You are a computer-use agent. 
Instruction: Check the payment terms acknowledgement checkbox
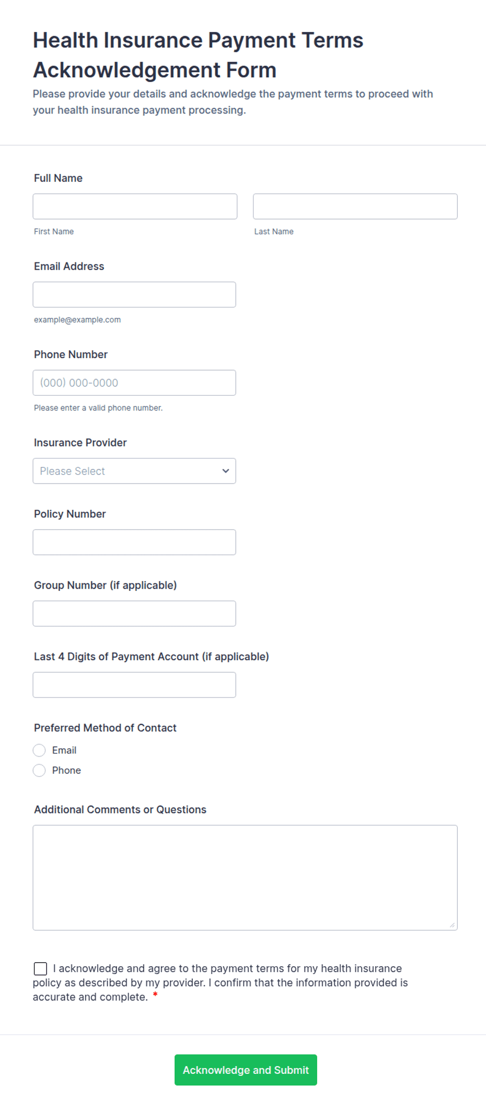pos(40,969)
